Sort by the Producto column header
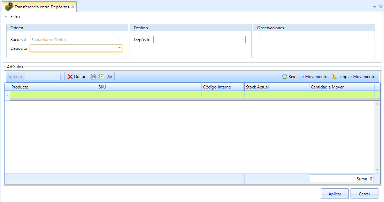The width and height of the screenshot is (384, 202). (53, 87)
